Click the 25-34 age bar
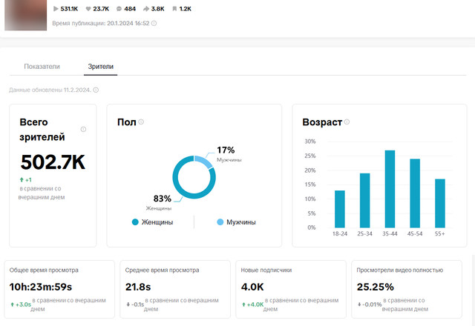Screen dimensions: 475x326 point(364,200)
